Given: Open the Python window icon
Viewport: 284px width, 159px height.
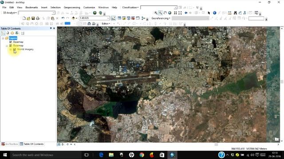Looking at the screenshot, I should click(x=138, y=18).
